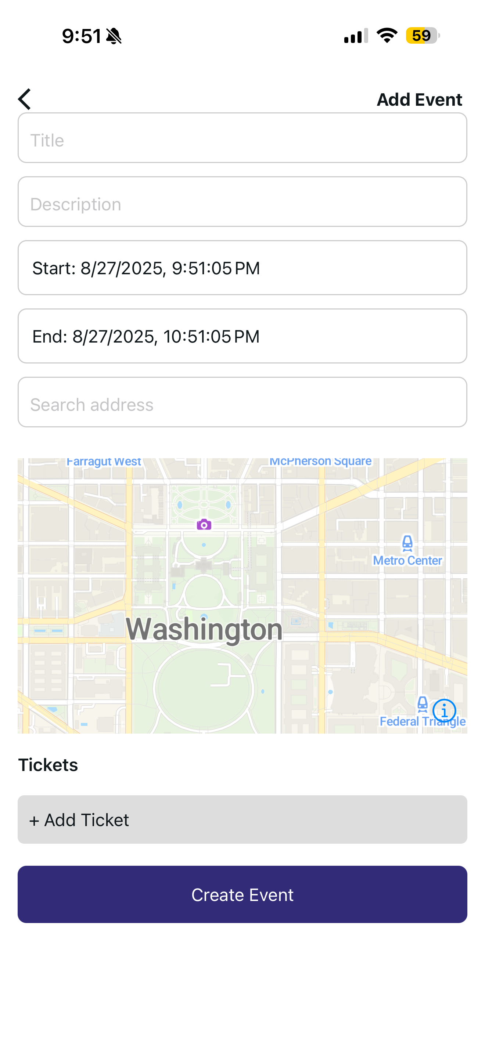
Task: Open the Start date and time picker
Action: pos(242,268)
